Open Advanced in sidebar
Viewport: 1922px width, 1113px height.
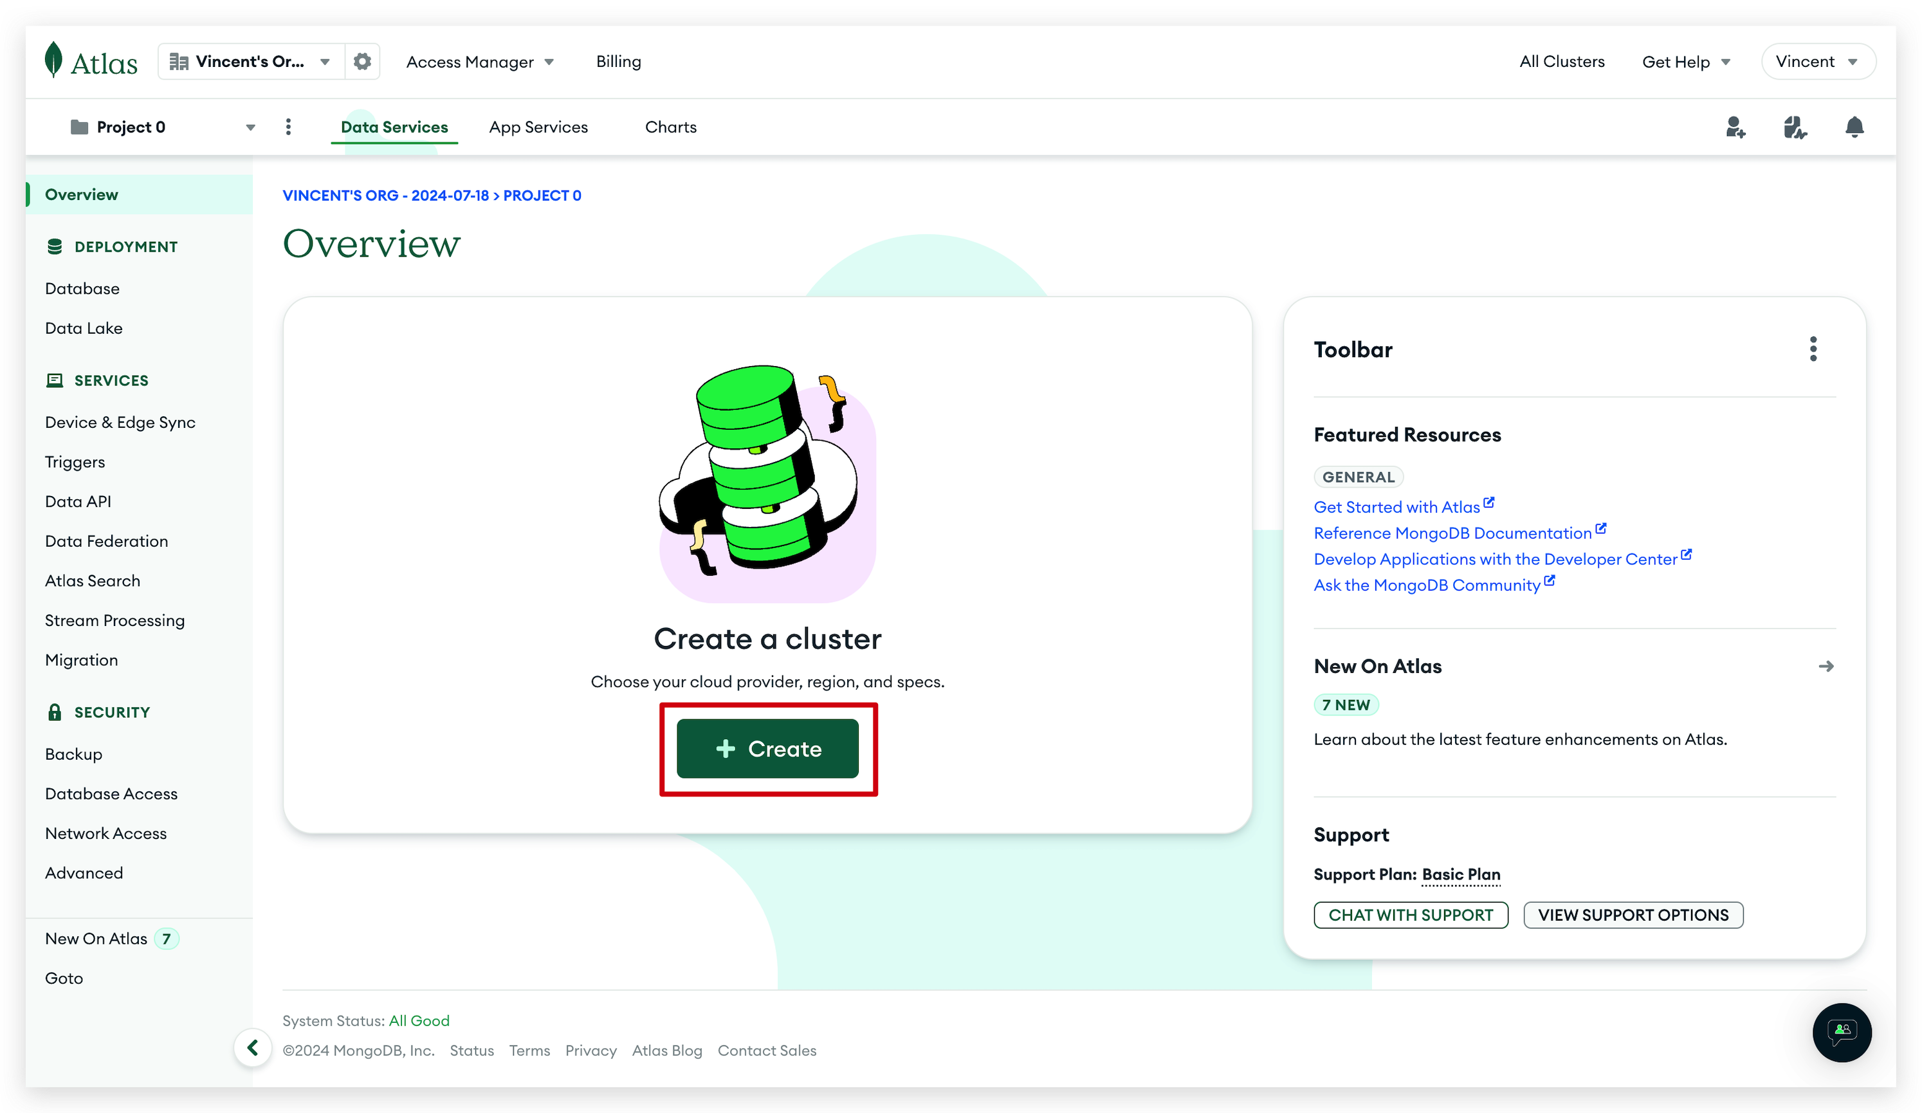pos(84,872)
